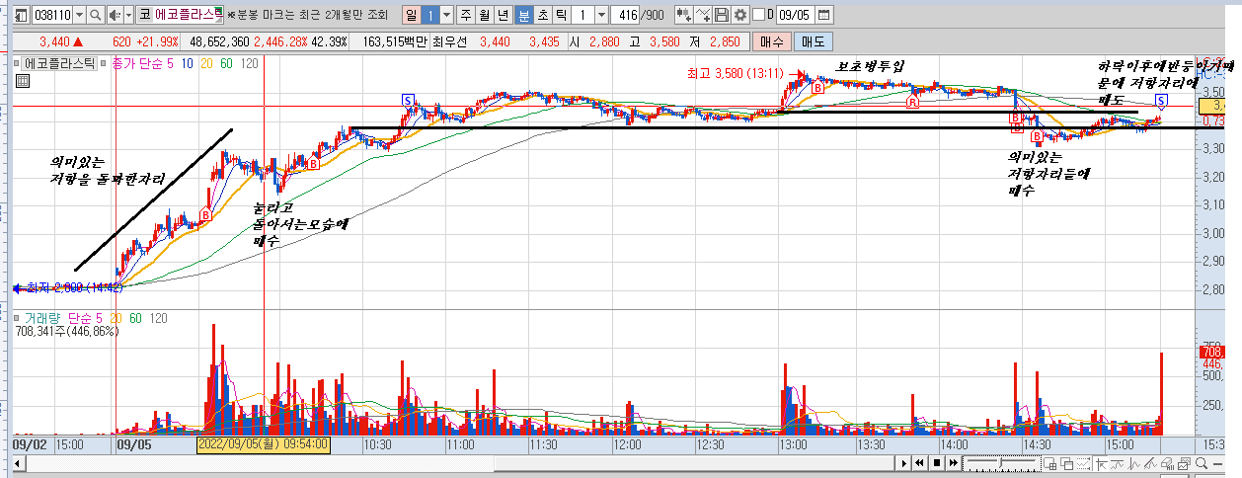
Task: Expand the stock code 038110 dropdown
Action: (79, 15)
